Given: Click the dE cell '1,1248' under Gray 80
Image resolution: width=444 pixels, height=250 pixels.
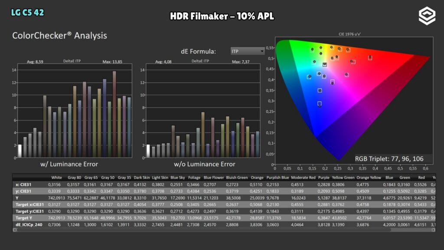Looking at the screenshot, I should coord(73,225).
